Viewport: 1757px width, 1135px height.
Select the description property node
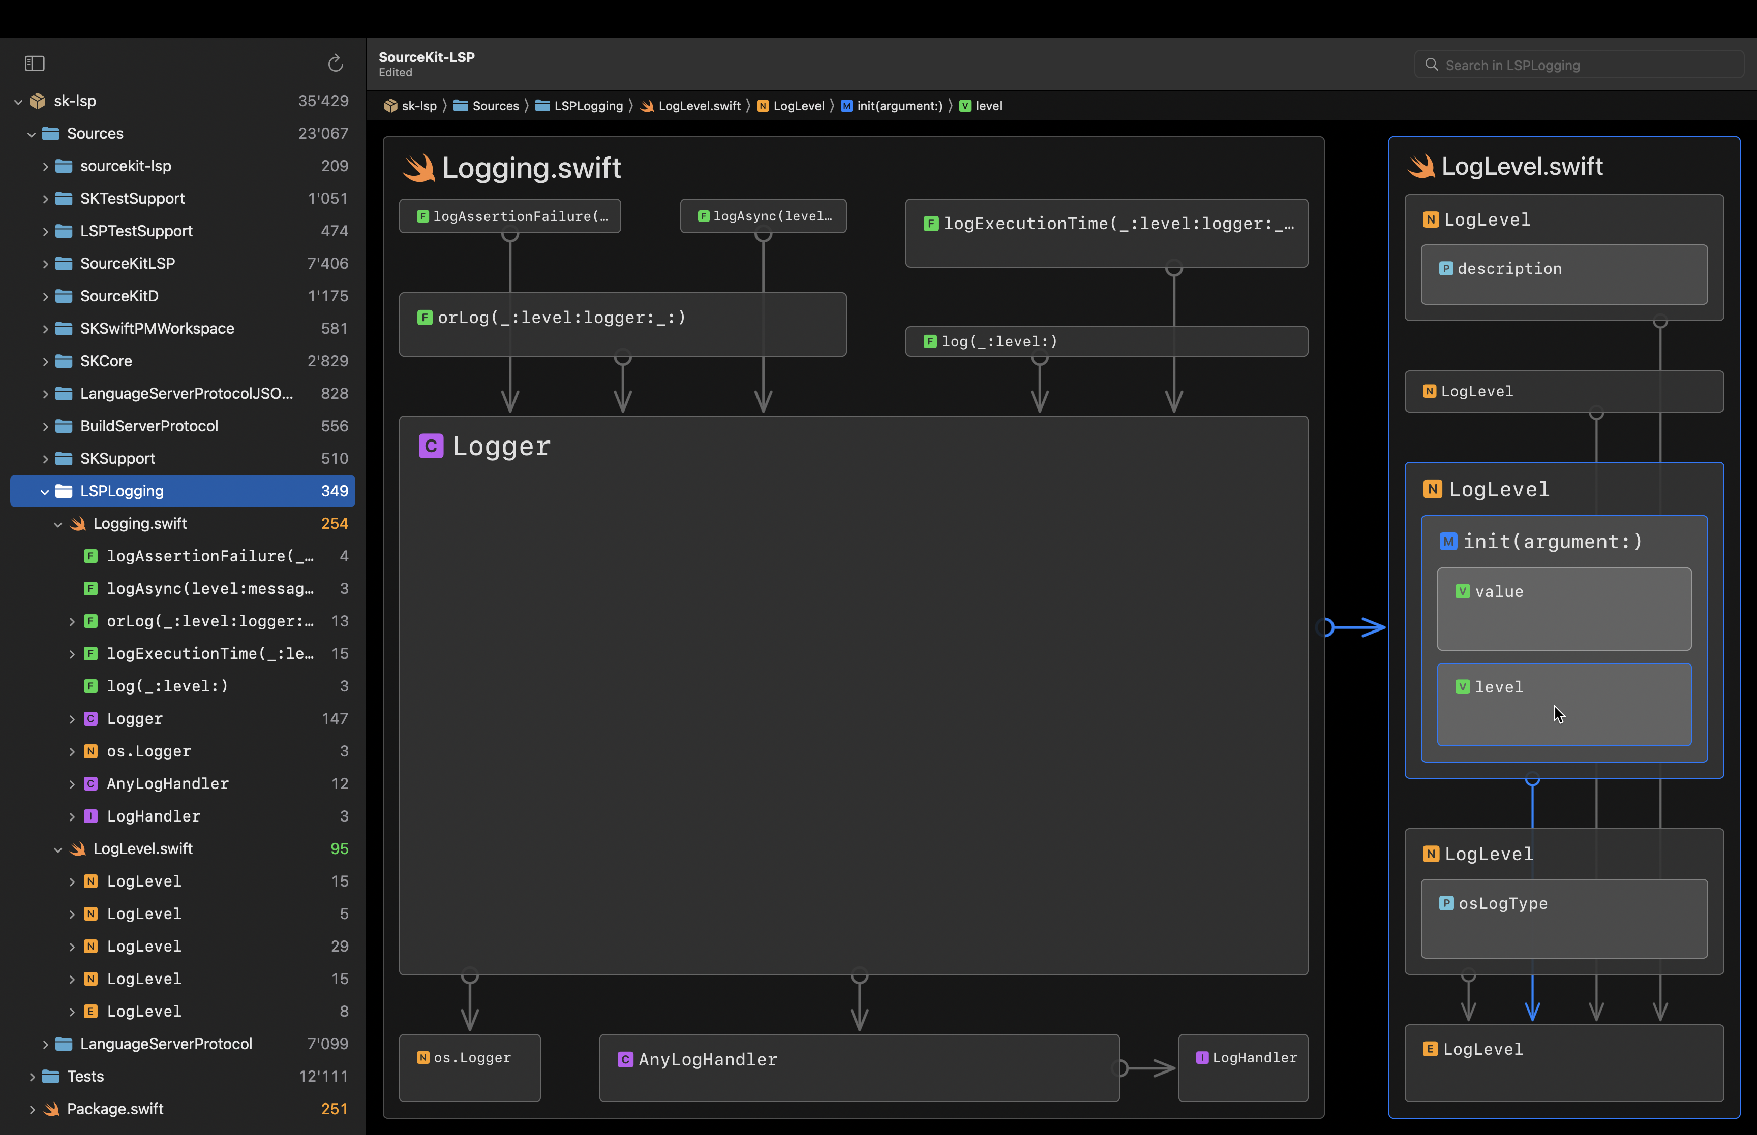1564,274
